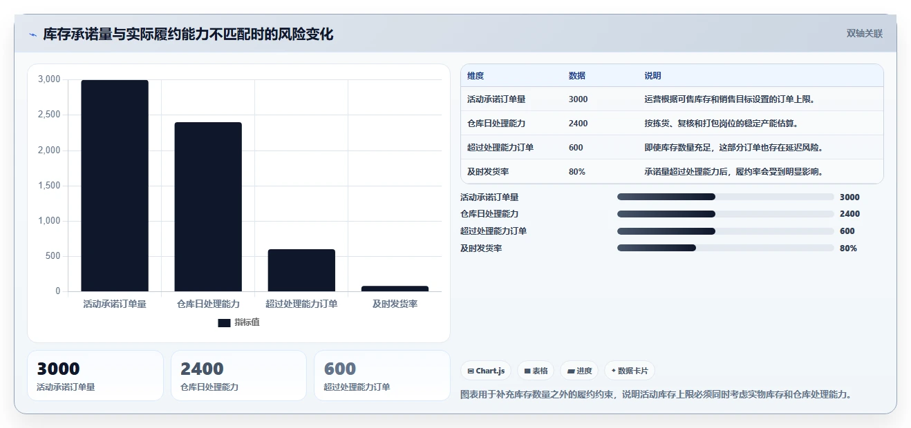The width and height of the screenshot is (911, 428).
Task: Click the description starting 承诺量超过处理能力后
Action: click(x=734, y=172)
